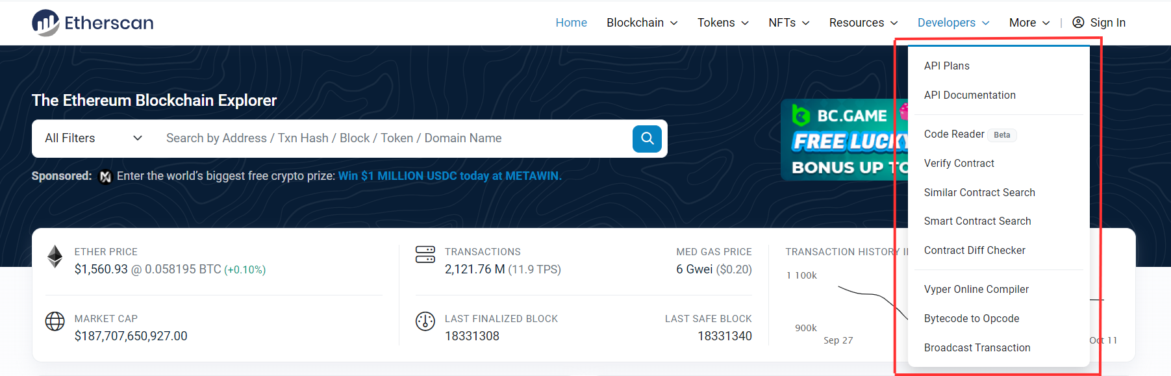Click the Ether price value $1,560.93
The height and width of the screenshot is (376, 1171).
click(x=101, y=269)
